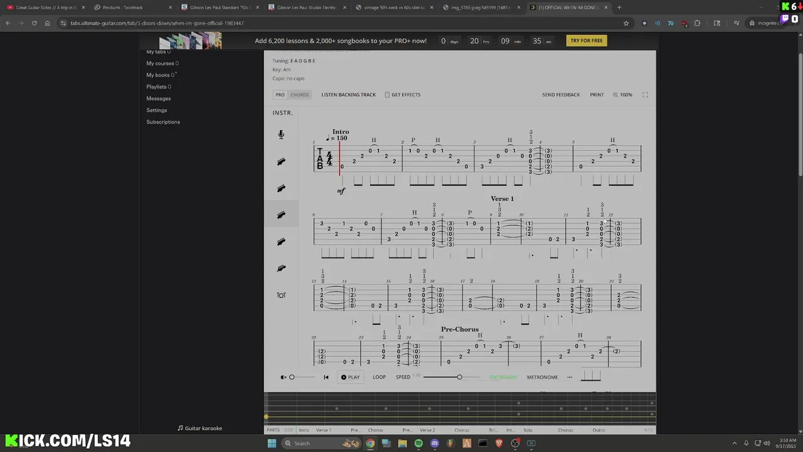Click the Get Effects pedal icon
This screenshot has width=803, height=452.
[x=387, y=95]
